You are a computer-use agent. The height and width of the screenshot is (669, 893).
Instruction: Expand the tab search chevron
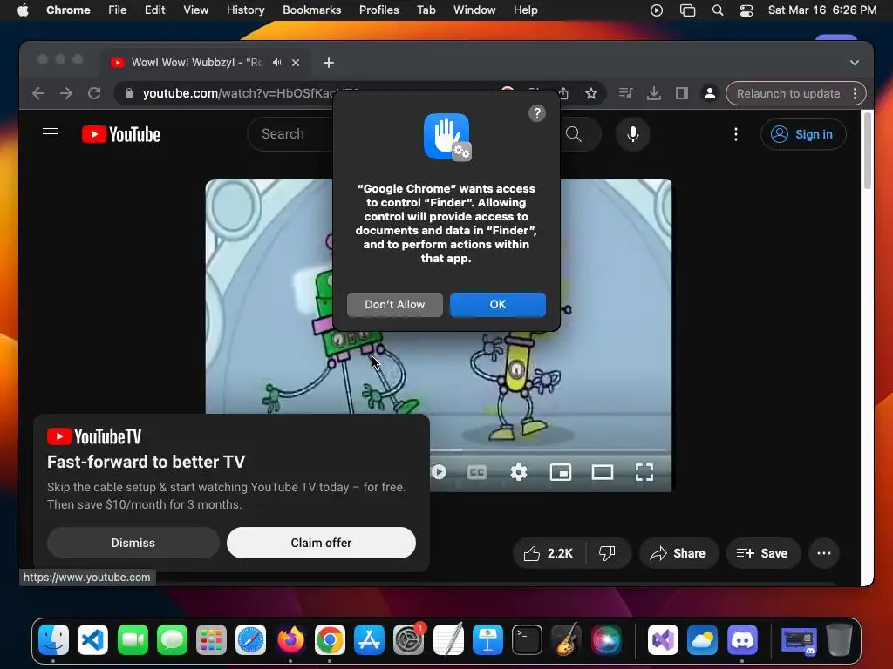855,63
